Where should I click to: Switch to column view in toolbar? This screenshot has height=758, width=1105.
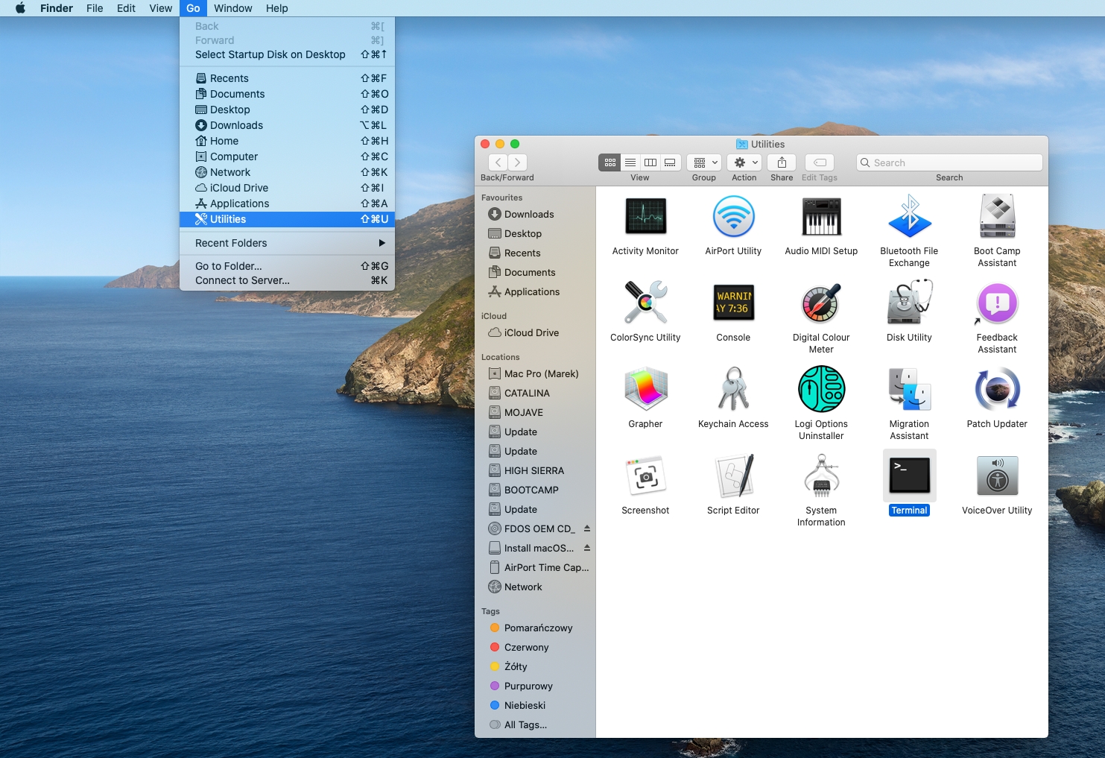click(x=650, y=162)
